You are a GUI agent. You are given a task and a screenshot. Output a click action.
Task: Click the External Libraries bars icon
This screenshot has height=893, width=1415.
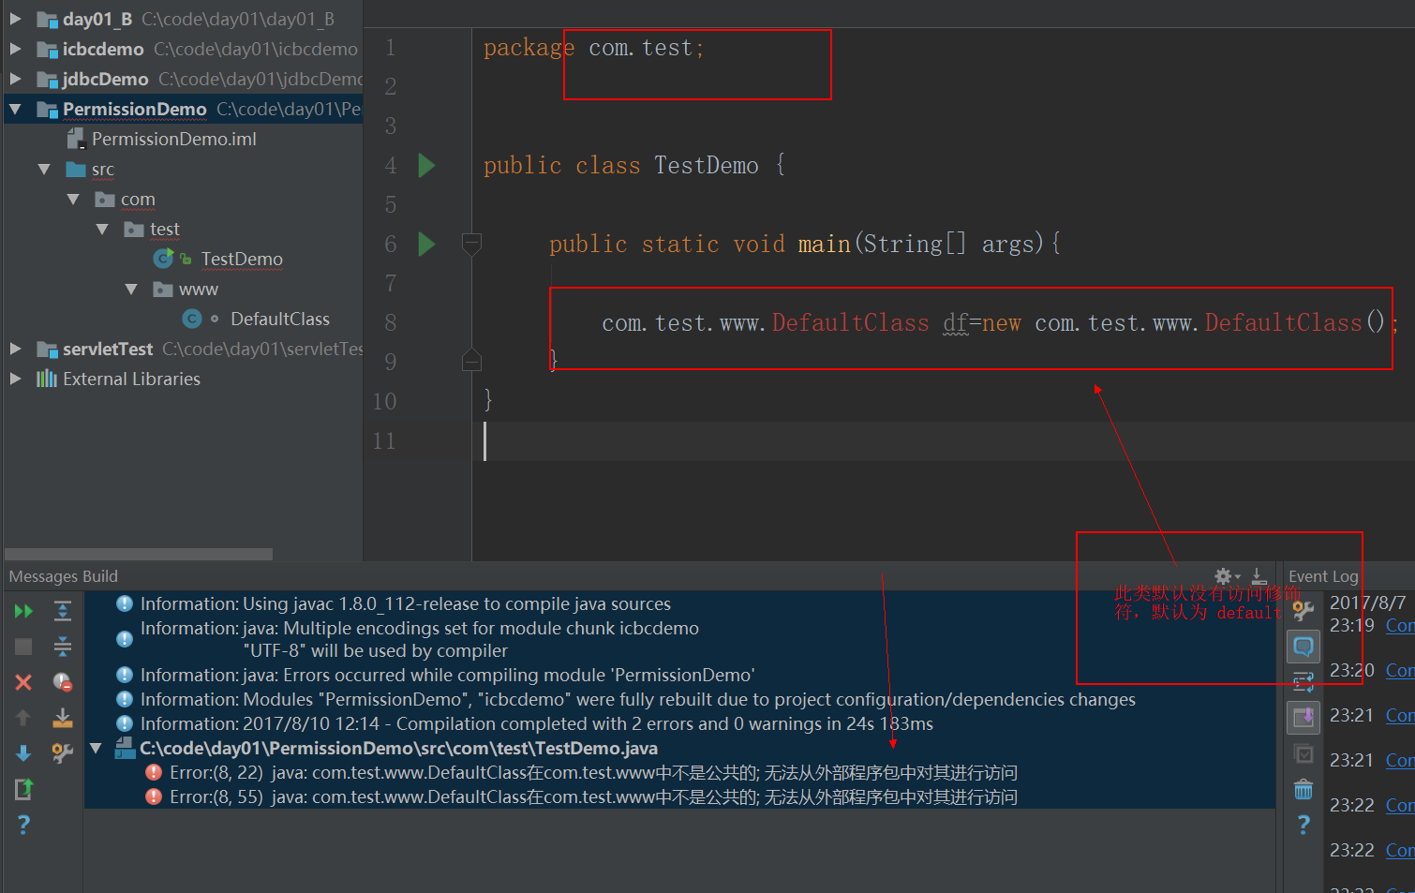pos(47,379)
